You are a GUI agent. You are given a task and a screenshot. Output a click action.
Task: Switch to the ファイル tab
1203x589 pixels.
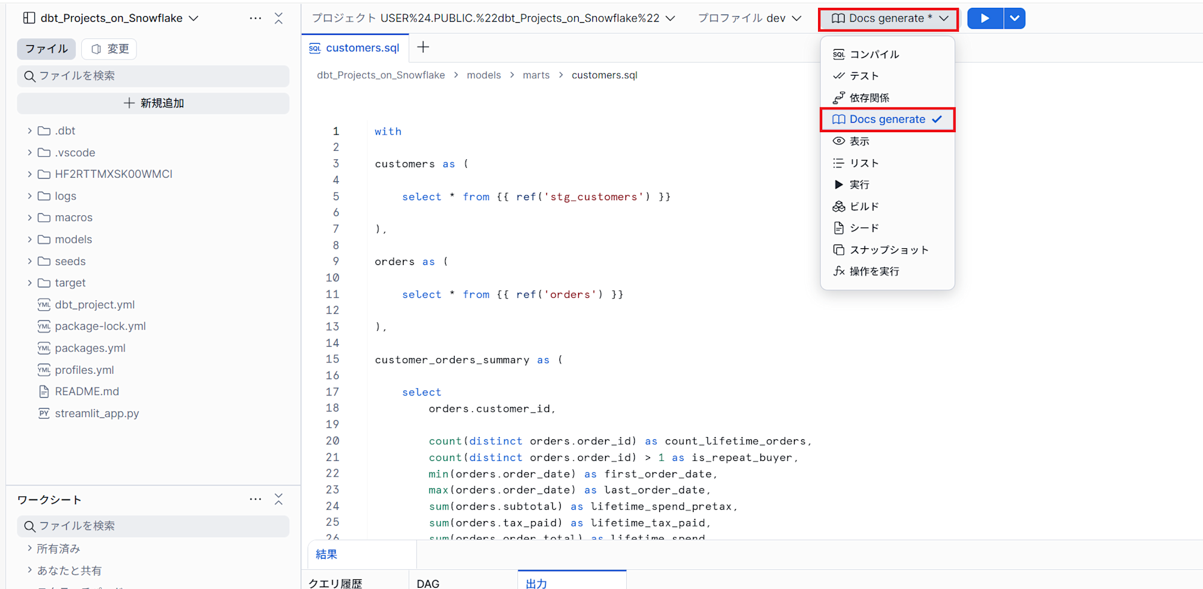pyautogui.click(x=46, y=49)
